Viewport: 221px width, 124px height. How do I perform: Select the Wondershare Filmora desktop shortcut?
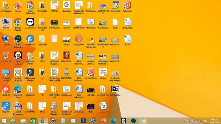(x=30, y=75)
